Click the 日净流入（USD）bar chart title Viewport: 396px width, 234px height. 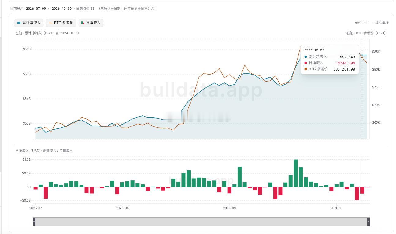tap(44, 151)
